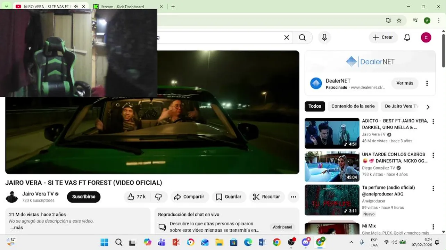Click the Crear button
446x250 pixels.
(x=383, y=37)
